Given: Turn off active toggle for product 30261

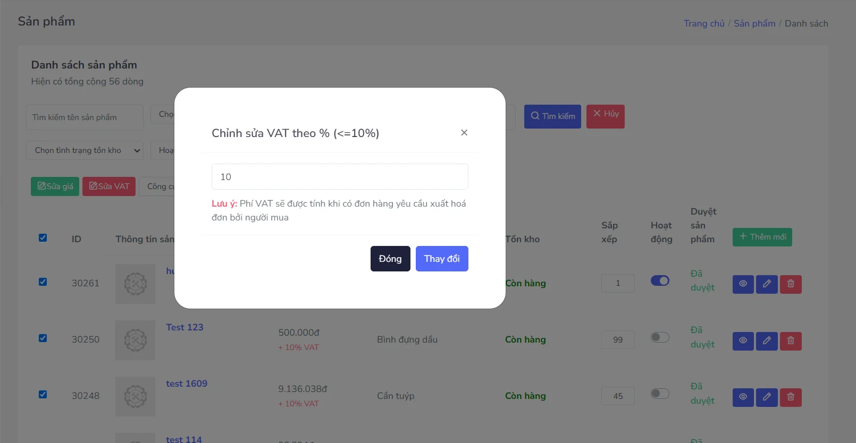Looking at the screenshot, I should [660, 280].
